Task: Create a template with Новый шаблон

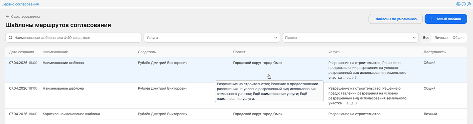Action: point(446,19)
